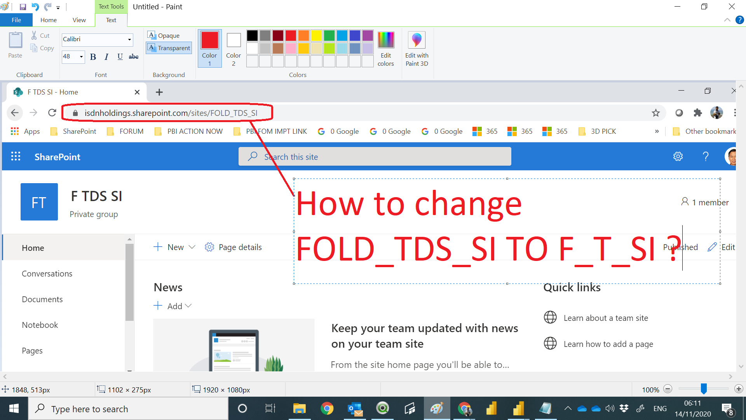Toggle Underline text formatting
The width and height of the screenshot is (746, 420).
tap(120, 57)
